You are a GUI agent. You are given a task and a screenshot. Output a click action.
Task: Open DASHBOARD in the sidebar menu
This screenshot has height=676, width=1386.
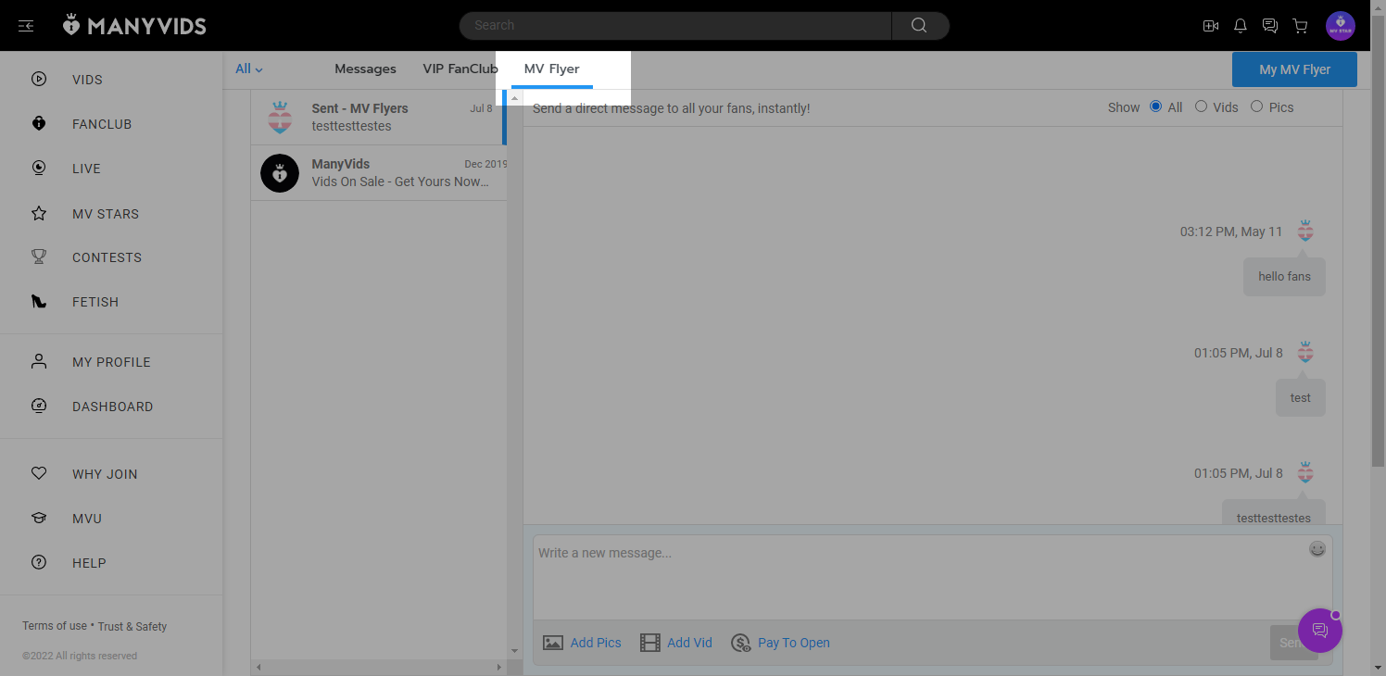tap(113, 407)
